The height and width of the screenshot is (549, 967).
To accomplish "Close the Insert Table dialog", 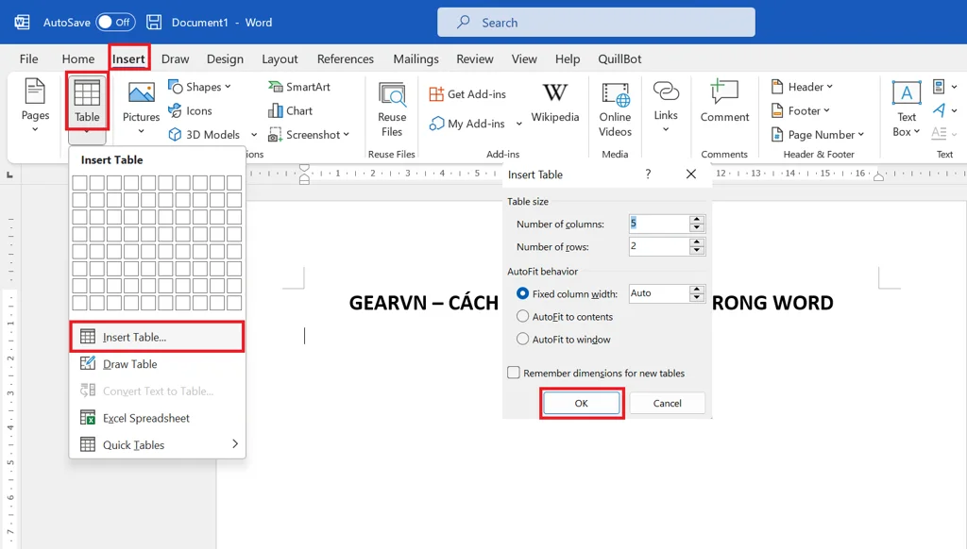I will coord(690,175).
